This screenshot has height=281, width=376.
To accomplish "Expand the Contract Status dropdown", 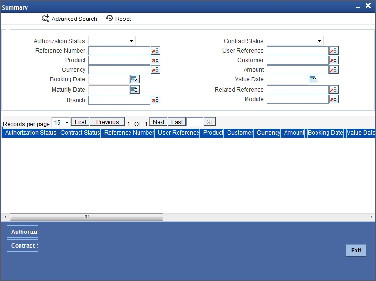I will [x=295, y=41].
